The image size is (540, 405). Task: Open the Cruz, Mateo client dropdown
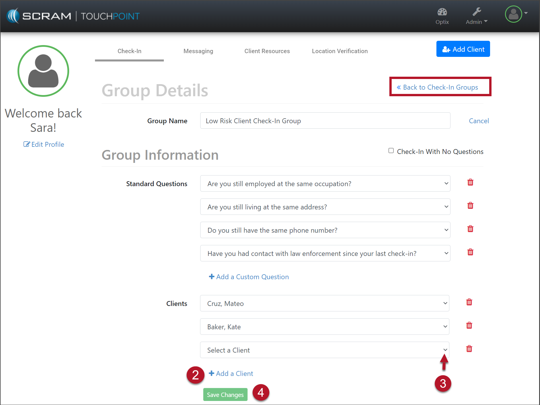(x=325, y=303)
